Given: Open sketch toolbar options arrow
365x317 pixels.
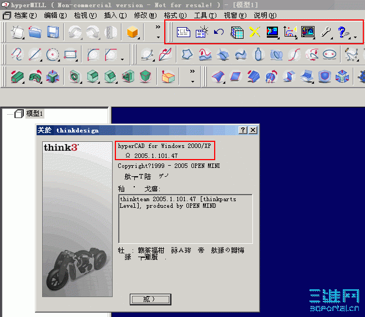Looking at the screenshot, I should point(123,59).
